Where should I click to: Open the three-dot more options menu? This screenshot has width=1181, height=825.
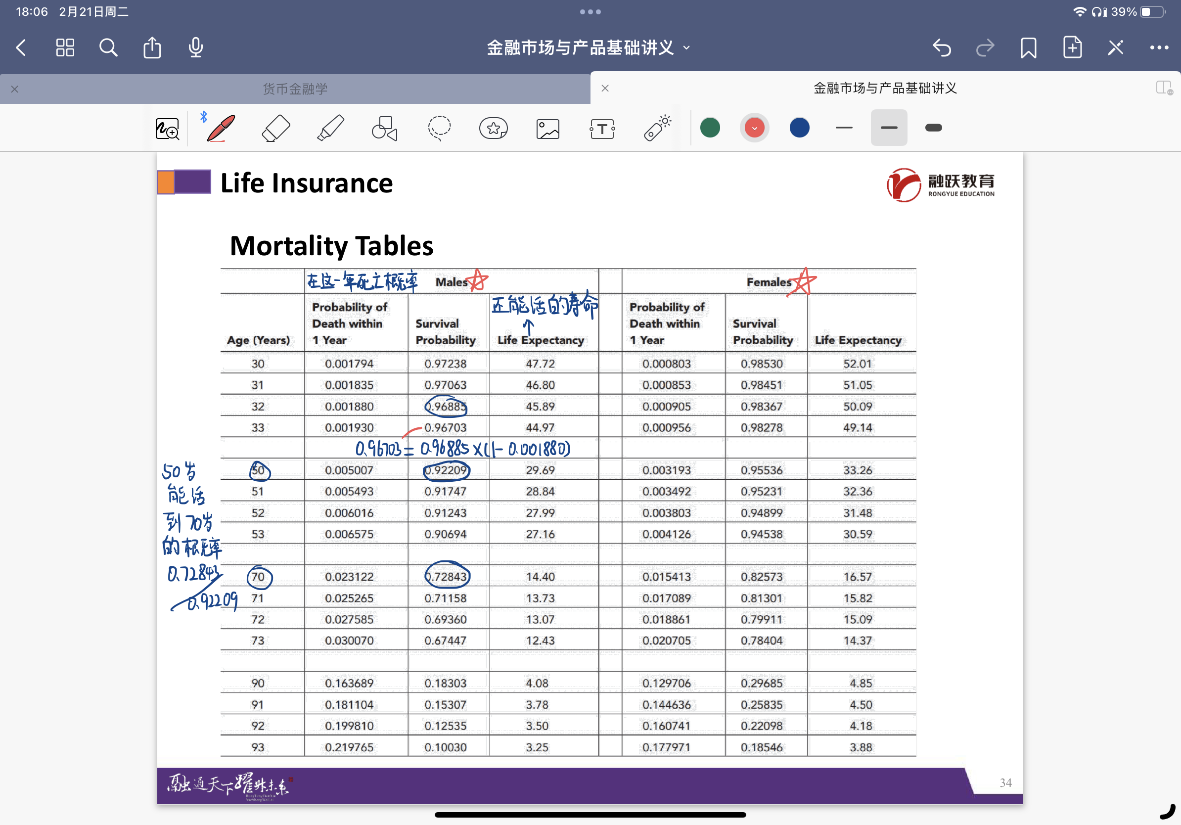click(1159, 48)
